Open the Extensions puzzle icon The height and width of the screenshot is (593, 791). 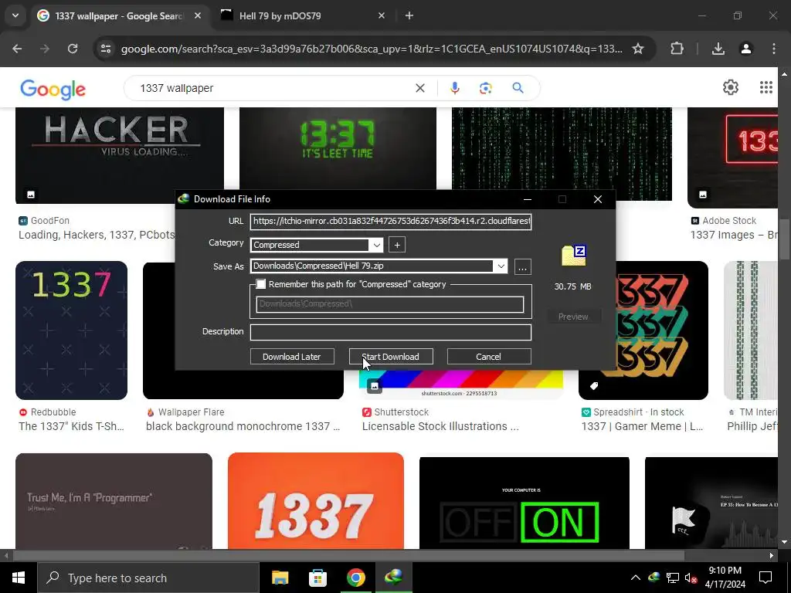pyautogui.click(x=677, y=49)
